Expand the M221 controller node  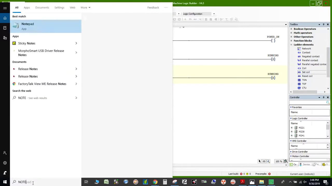click(x=292, y=128)
